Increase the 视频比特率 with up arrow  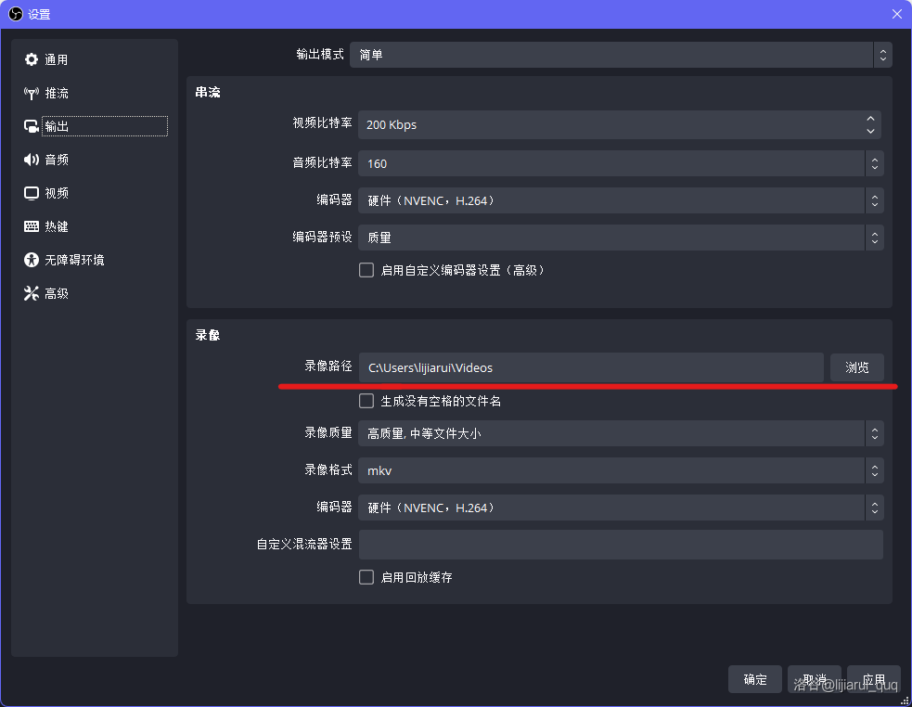pos(870,118)
